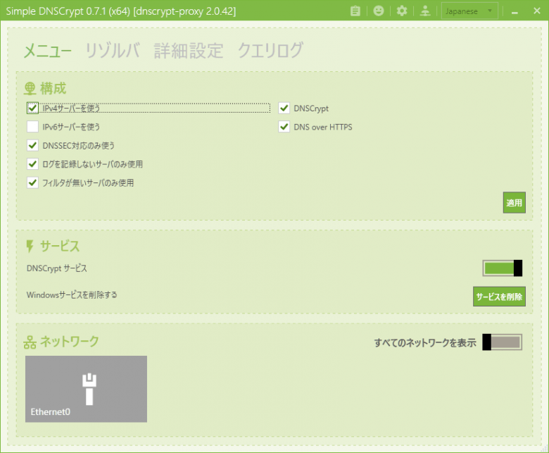Click the サービスを削除 button
Viewport: 549px width, 453px height.
click(x=499, y=297)
